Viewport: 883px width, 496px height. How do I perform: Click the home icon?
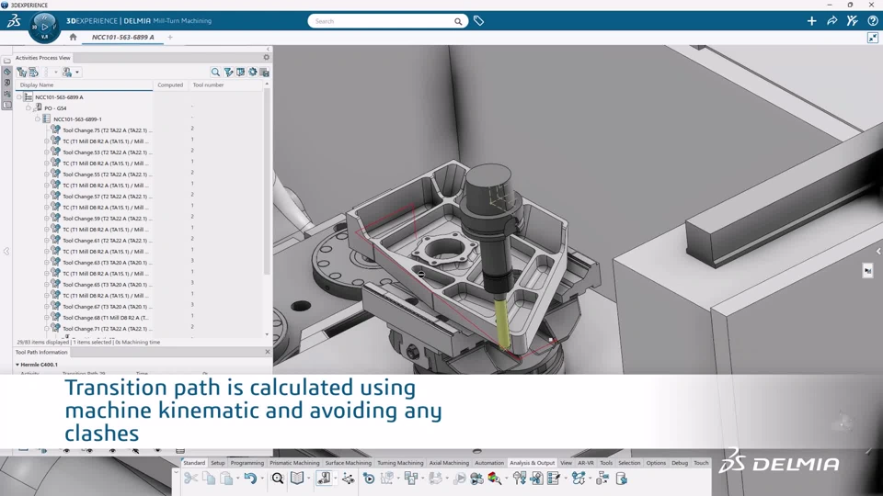(73, 37)
